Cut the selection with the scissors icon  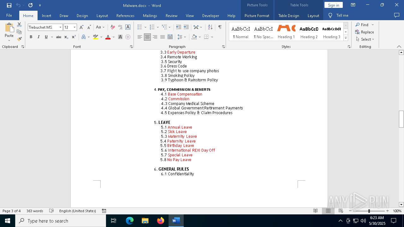pyautogui.click(x=19, y=25)
